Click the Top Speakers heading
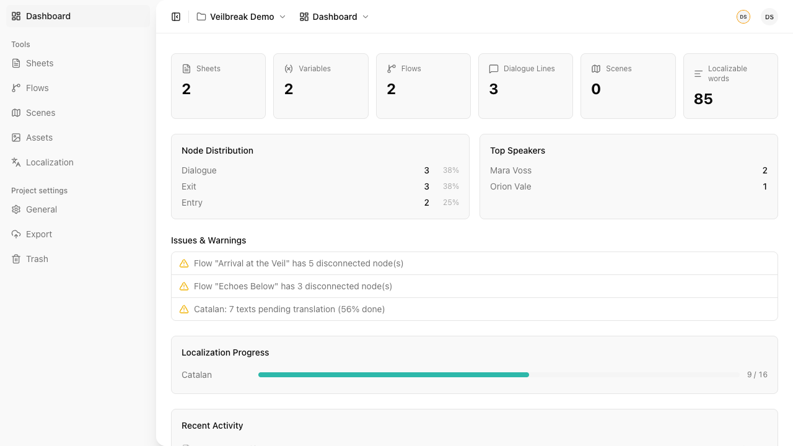 517,151
